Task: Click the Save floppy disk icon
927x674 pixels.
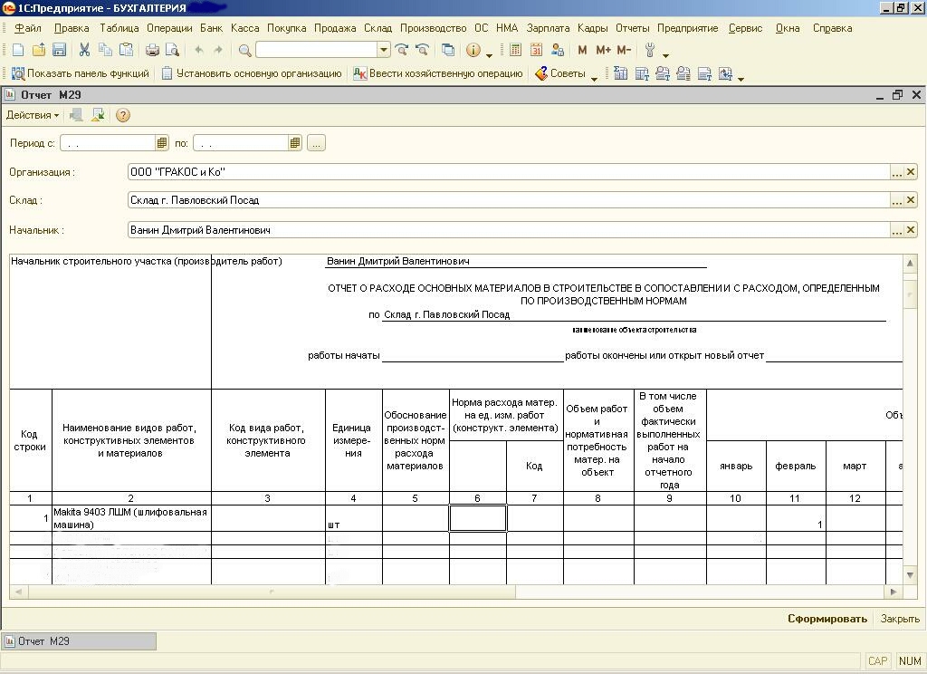Action: click(59, 51)
